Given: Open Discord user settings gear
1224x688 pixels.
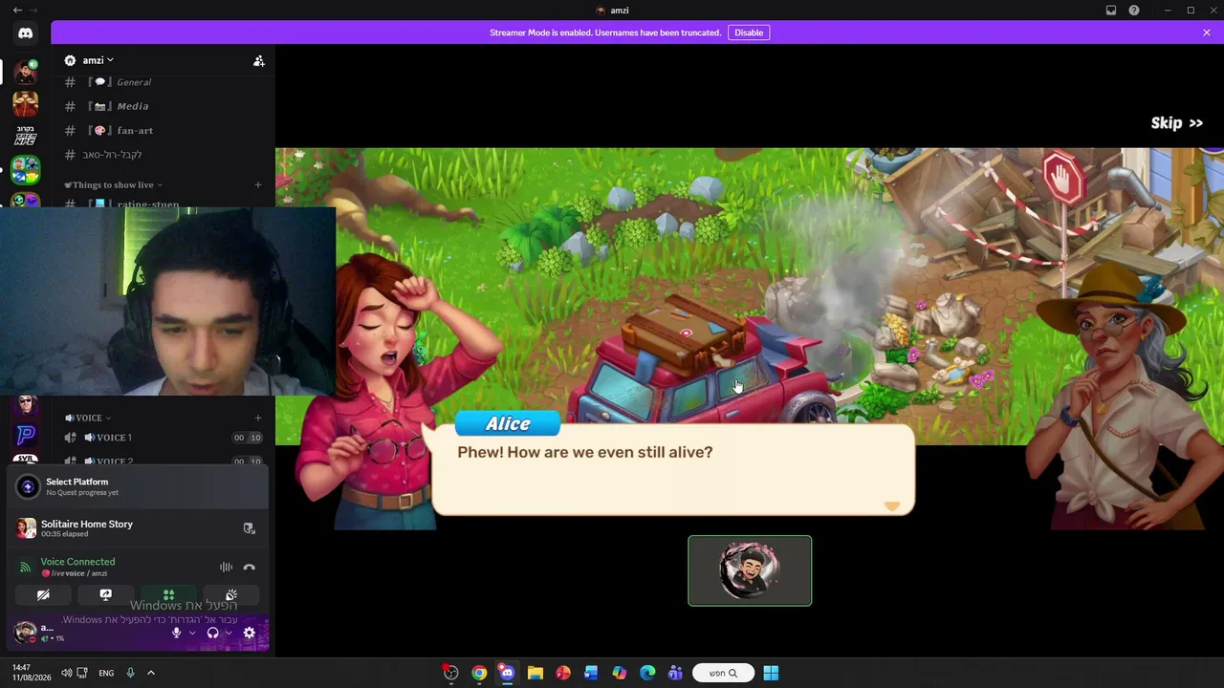Looking at the screenshot, I should pyautogui.click(x=249, y=633).
